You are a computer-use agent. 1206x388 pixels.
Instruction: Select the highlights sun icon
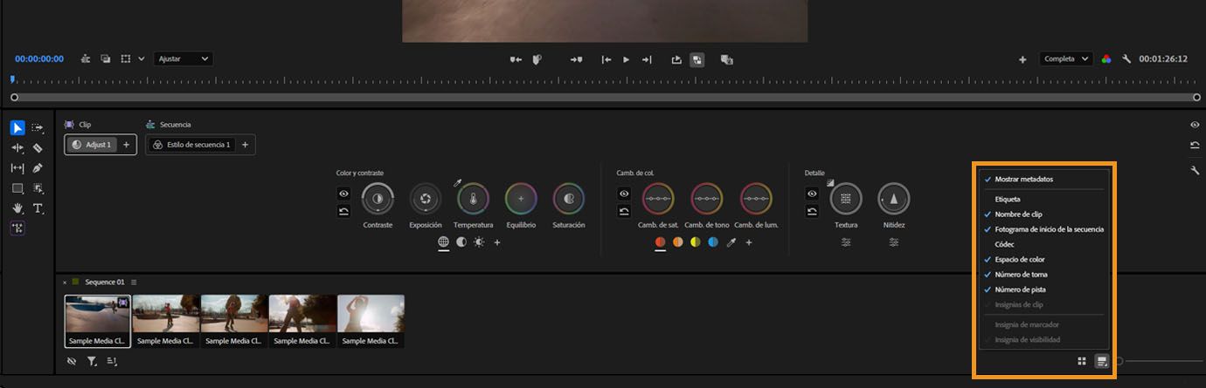click(479, 242)
